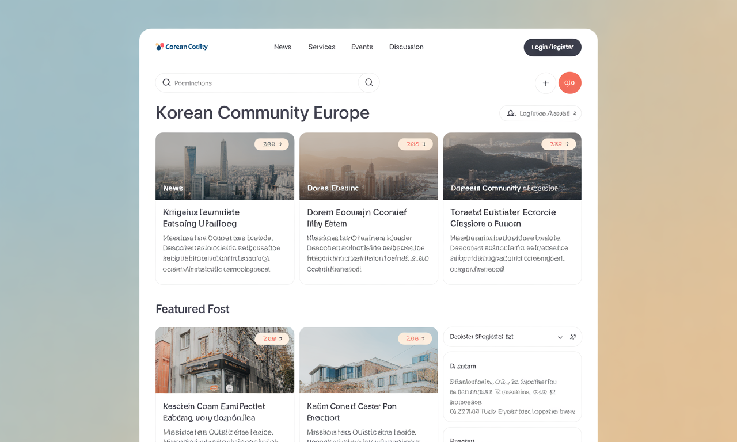737x442 pixels.
Task: Open article Dorem Eocwajn Coonief
Action: (357, 218)
